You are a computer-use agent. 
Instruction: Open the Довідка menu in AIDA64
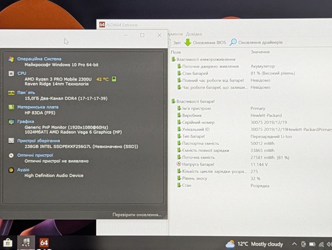tap(194, 34)
